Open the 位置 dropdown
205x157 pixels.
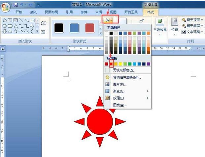(175, 26)
